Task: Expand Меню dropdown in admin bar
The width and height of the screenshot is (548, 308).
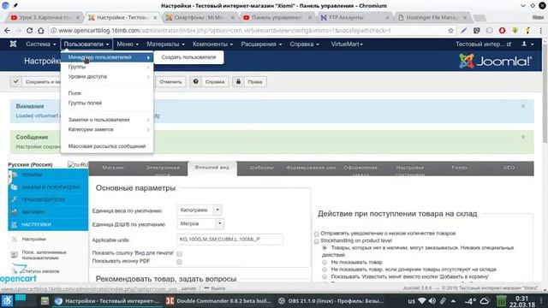Action: point(128,44)
